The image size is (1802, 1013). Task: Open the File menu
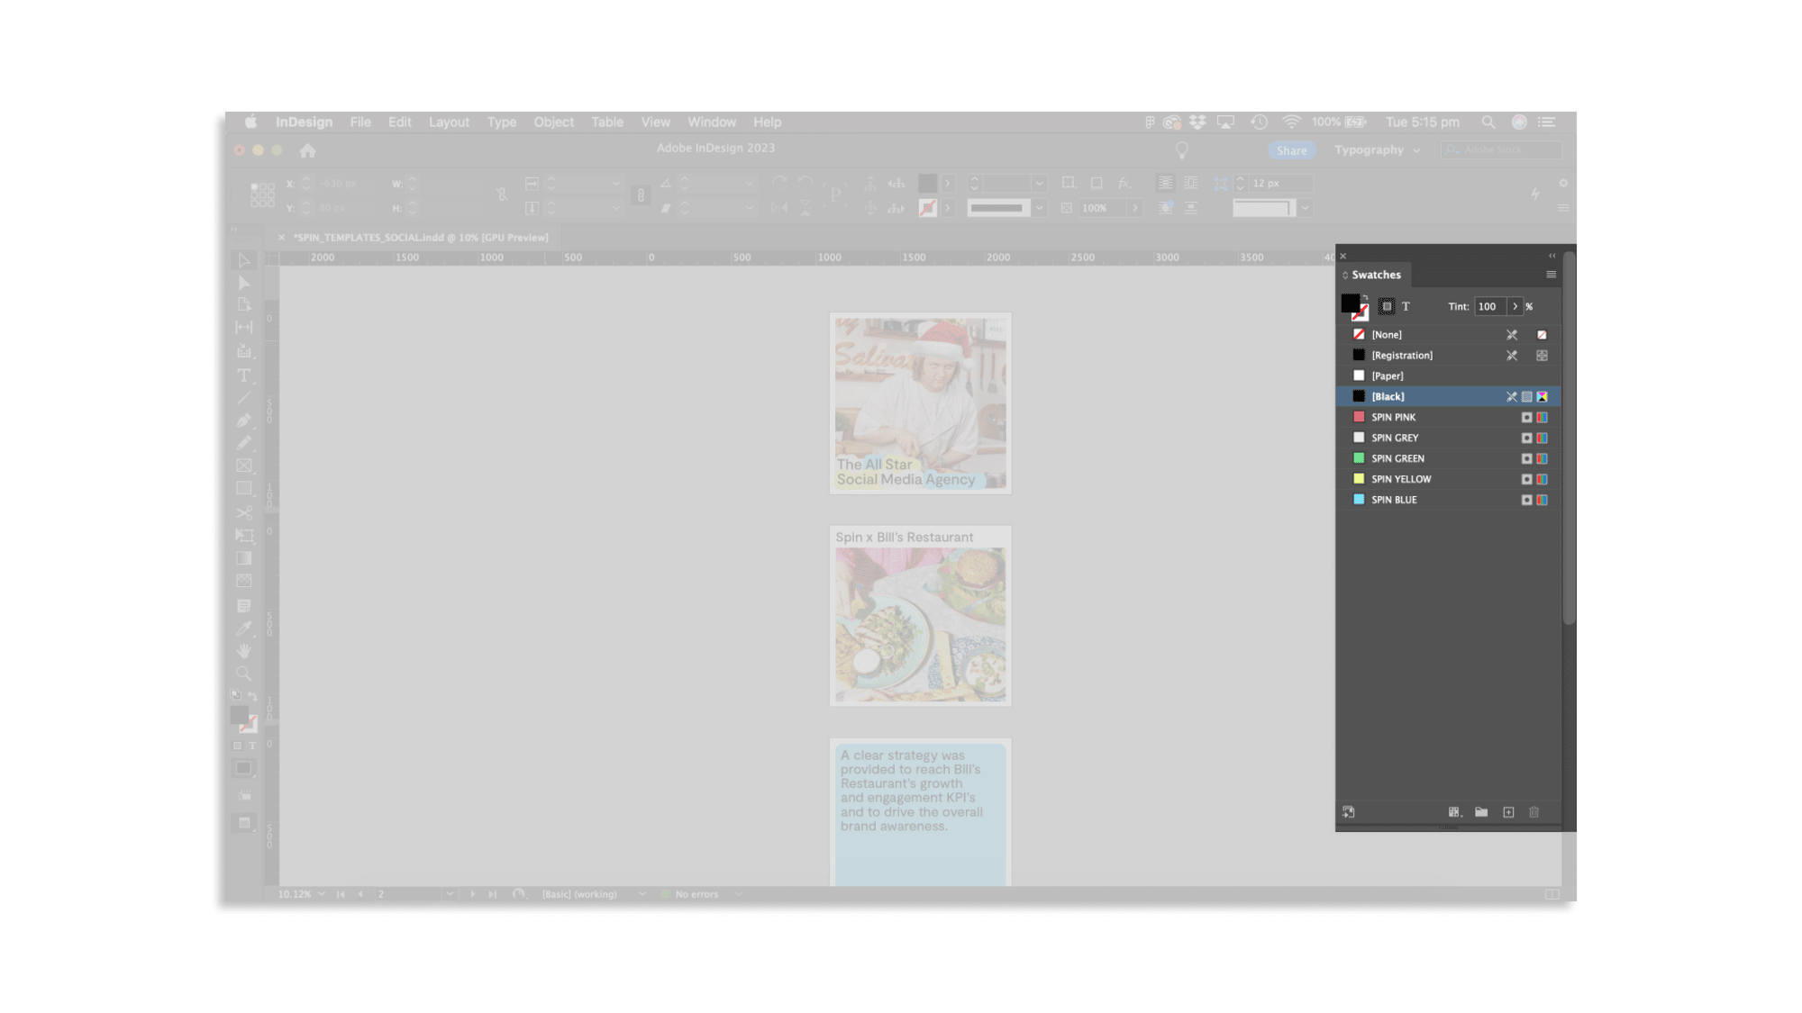point(360,122)
